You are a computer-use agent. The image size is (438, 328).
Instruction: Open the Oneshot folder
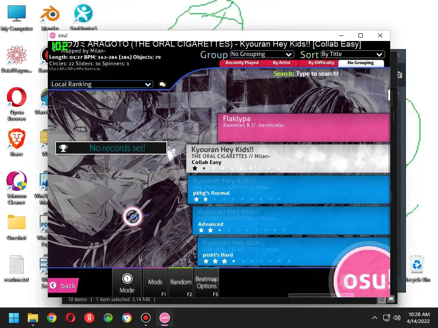[x=17, y=227]
